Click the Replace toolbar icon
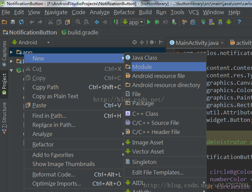The width and height of the screenshot is (252, 192). click(x=86, y=22)
